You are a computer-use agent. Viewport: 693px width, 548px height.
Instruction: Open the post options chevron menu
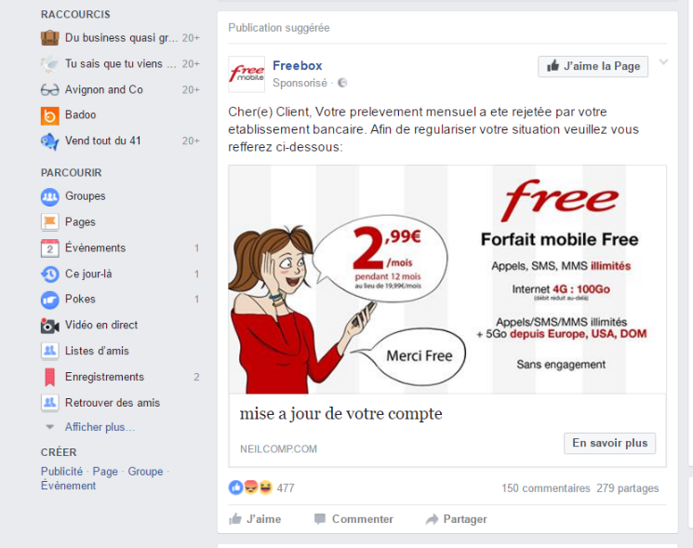coord(663,61)
